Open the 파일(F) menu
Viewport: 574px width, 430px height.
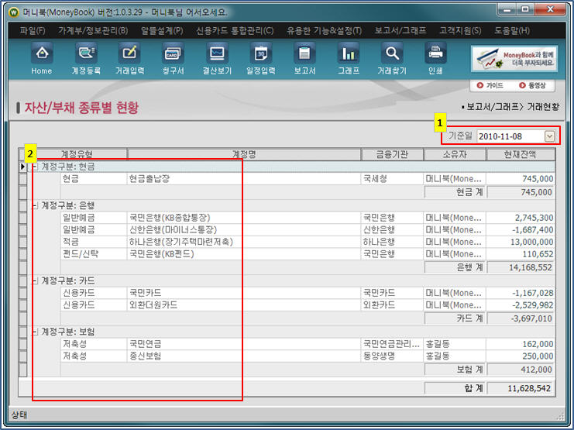click(x=33, y=31)
